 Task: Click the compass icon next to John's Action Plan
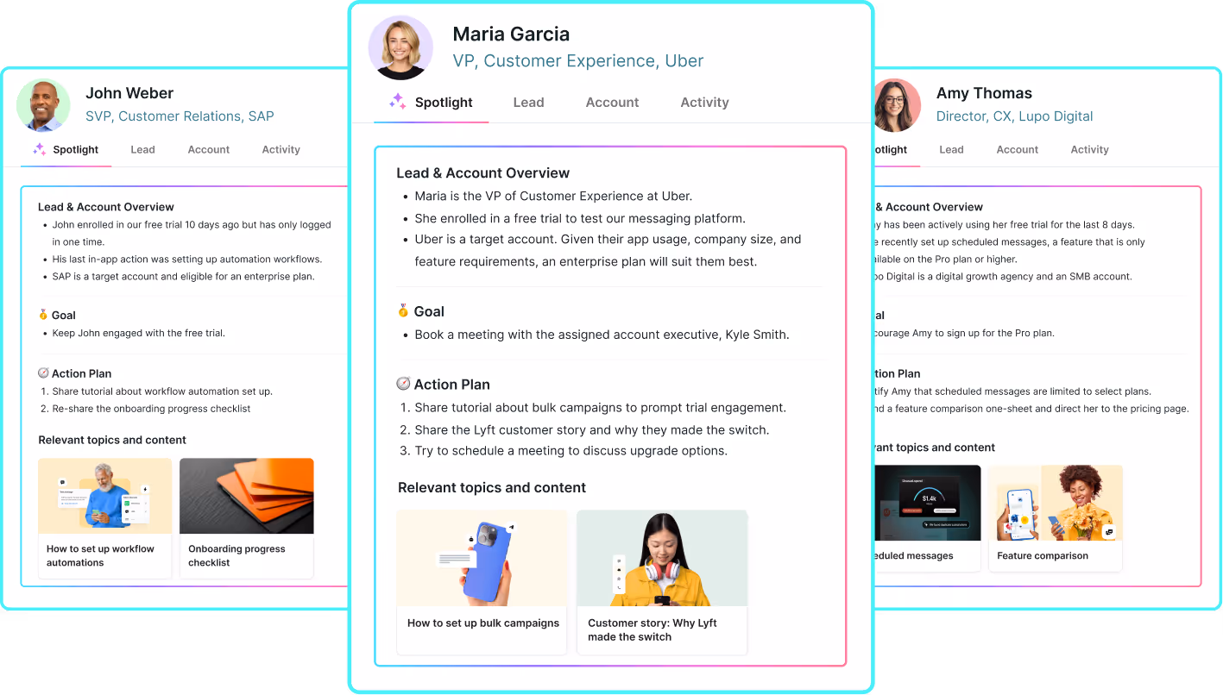[43, 373]
